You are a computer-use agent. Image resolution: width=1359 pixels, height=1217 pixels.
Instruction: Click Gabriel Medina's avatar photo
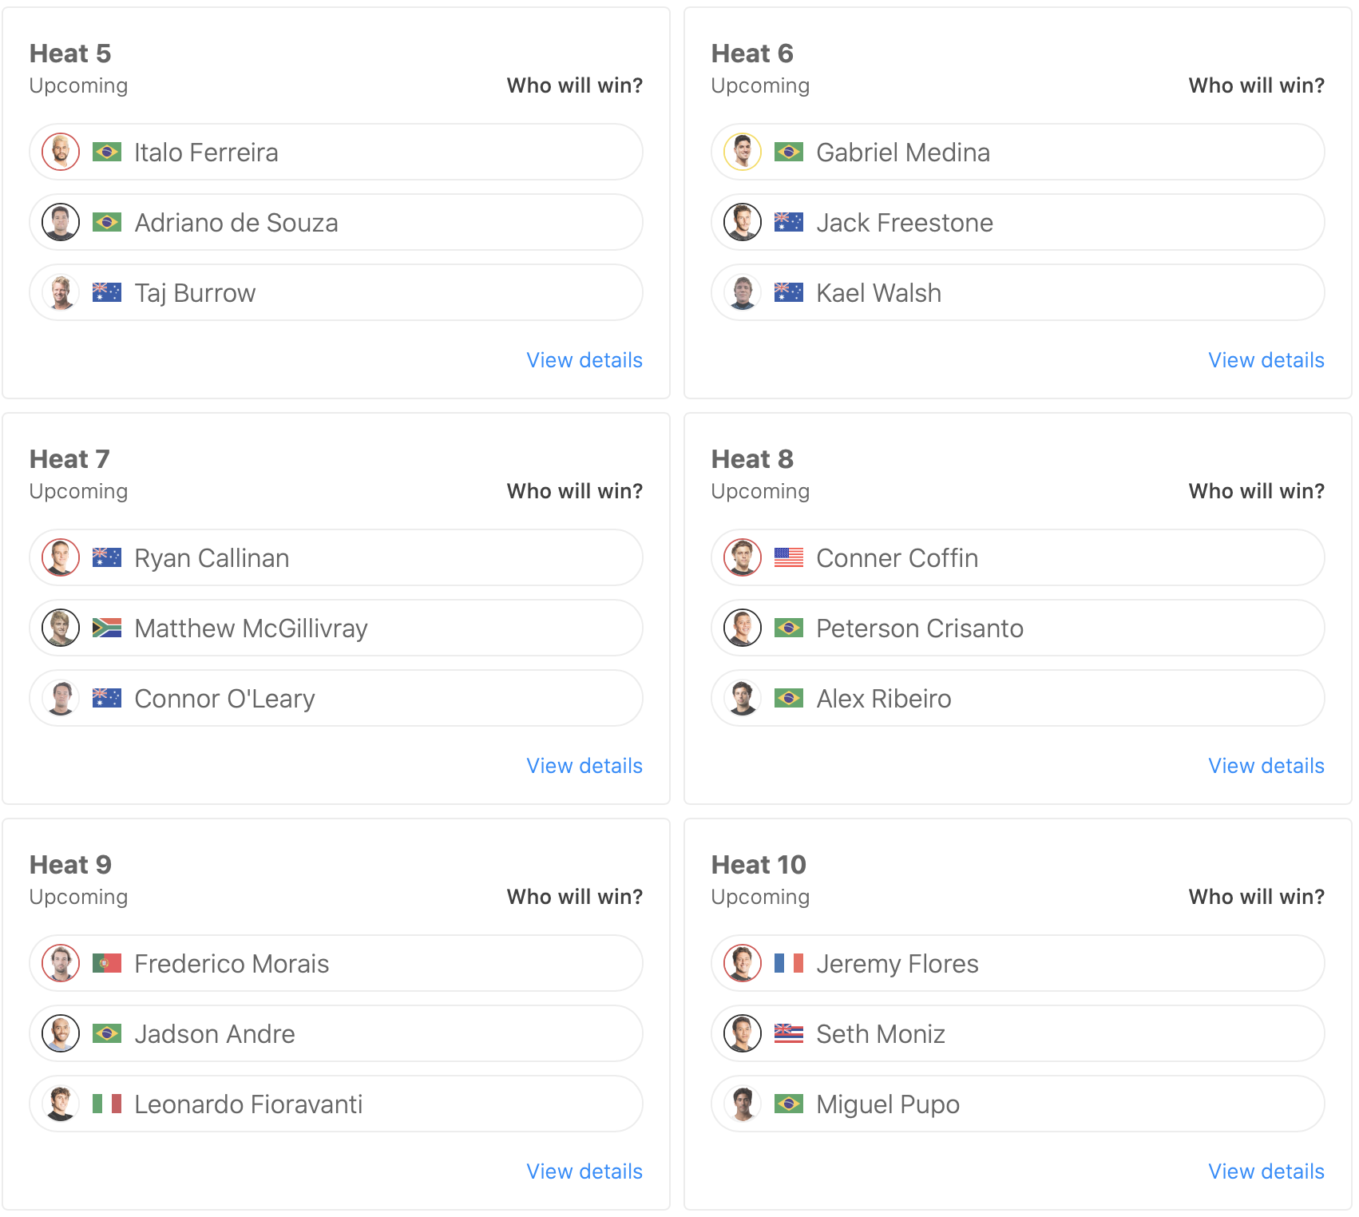pyautogui.click(x=743, y=152)
